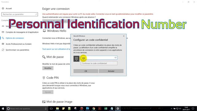Close the Sécurité Windows dialog
197x111 pixels.
(124, 36)
